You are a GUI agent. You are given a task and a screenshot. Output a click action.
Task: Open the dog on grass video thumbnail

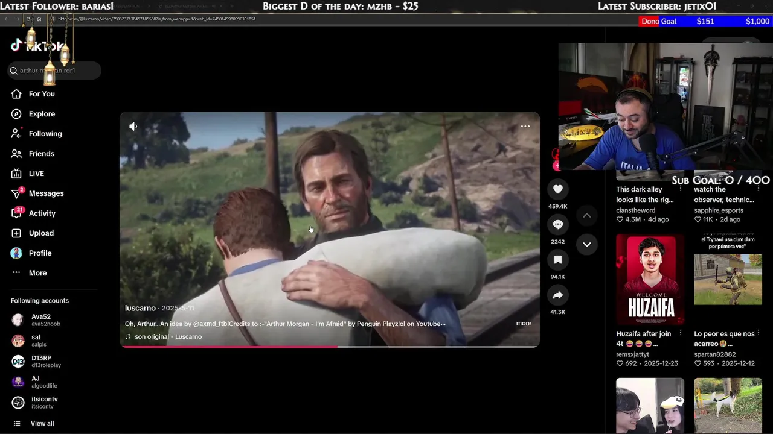(728, 406)
